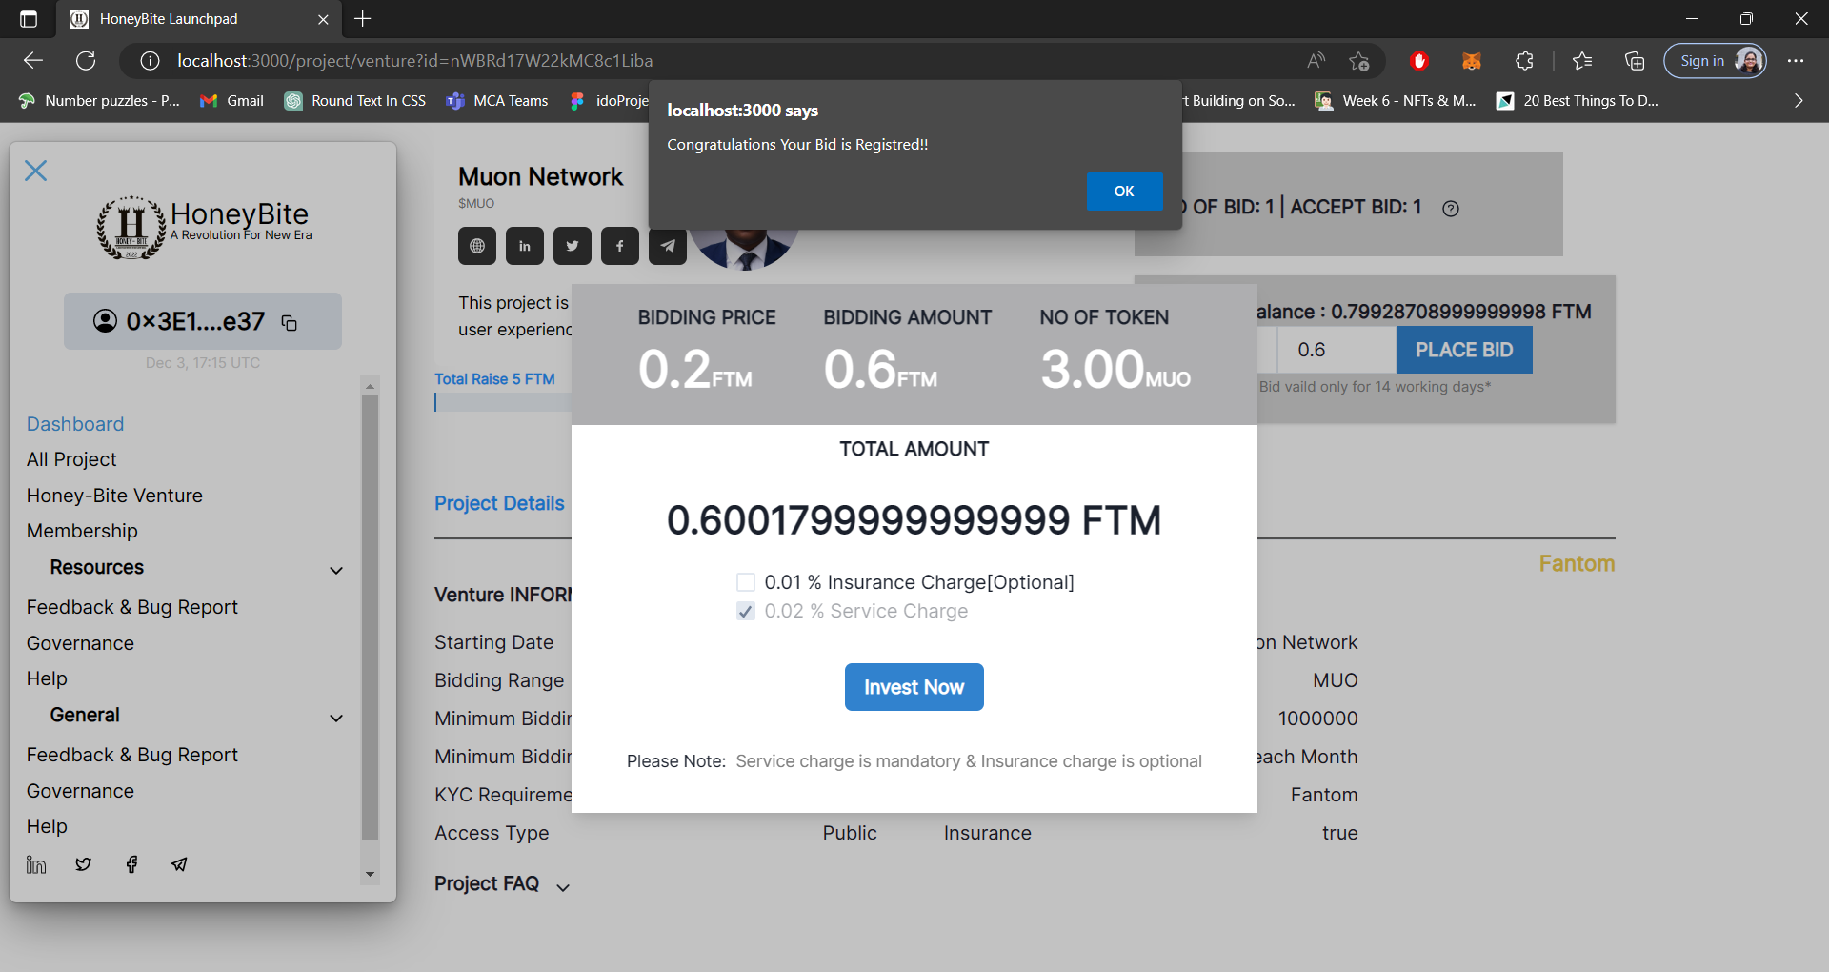Click the bid info help icon
The height and width of the screenshot is (972, 1829).
pyautogui.click(x=1451, y=209)
